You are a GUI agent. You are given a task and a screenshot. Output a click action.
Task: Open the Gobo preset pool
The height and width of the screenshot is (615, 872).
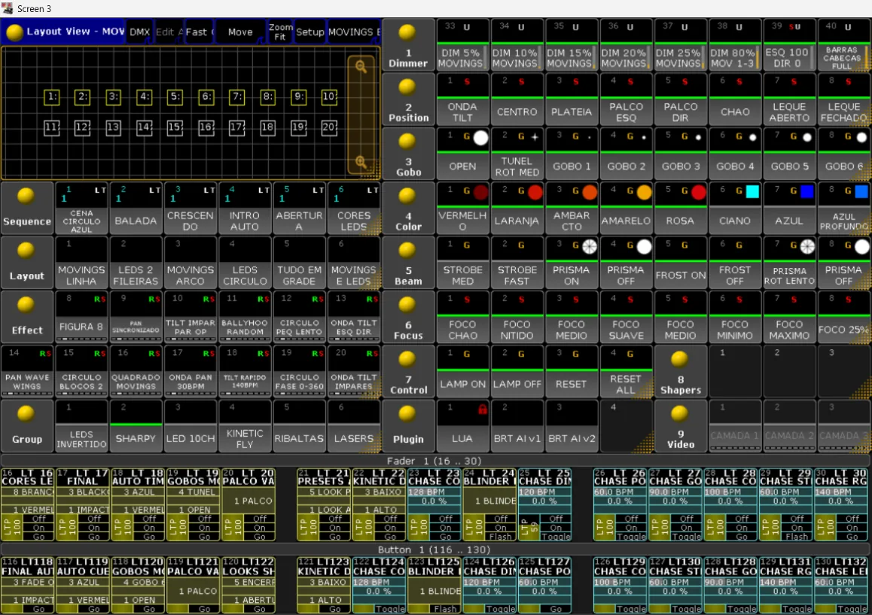coord(408,154)
